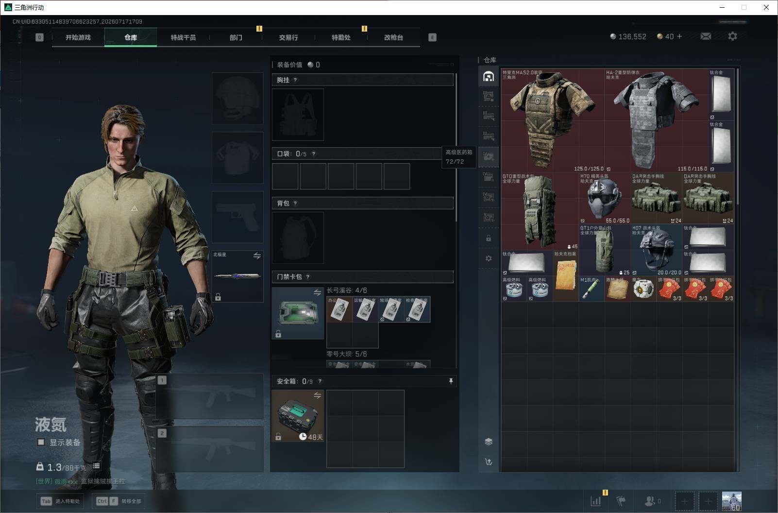Click the stacked layers sort icon
The image size is (778, 513).
tap(489, 442)
